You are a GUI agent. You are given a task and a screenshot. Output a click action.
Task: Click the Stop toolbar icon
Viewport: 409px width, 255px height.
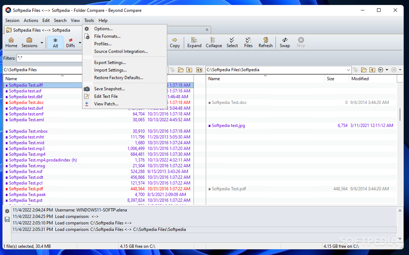(x=301, y=42)
